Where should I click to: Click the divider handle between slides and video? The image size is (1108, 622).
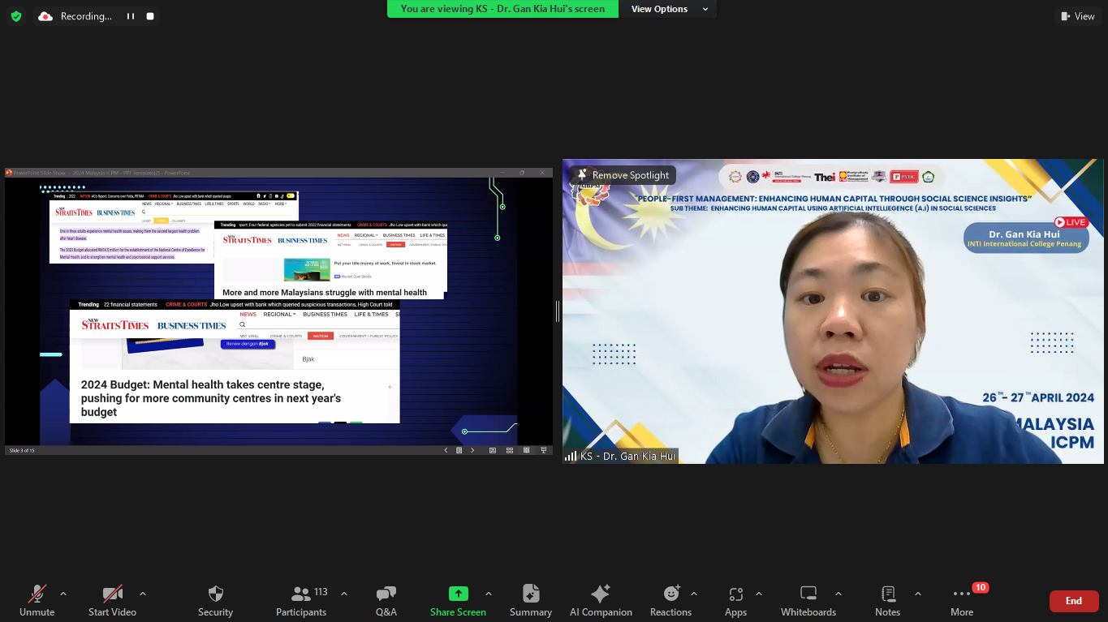[x=558, y=311]
